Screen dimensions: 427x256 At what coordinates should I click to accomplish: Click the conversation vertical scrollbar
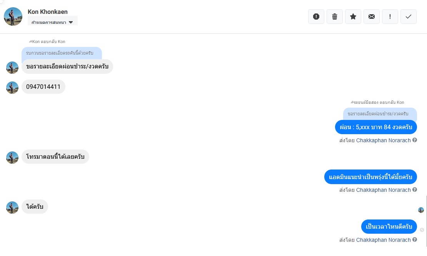click(427, 221)
